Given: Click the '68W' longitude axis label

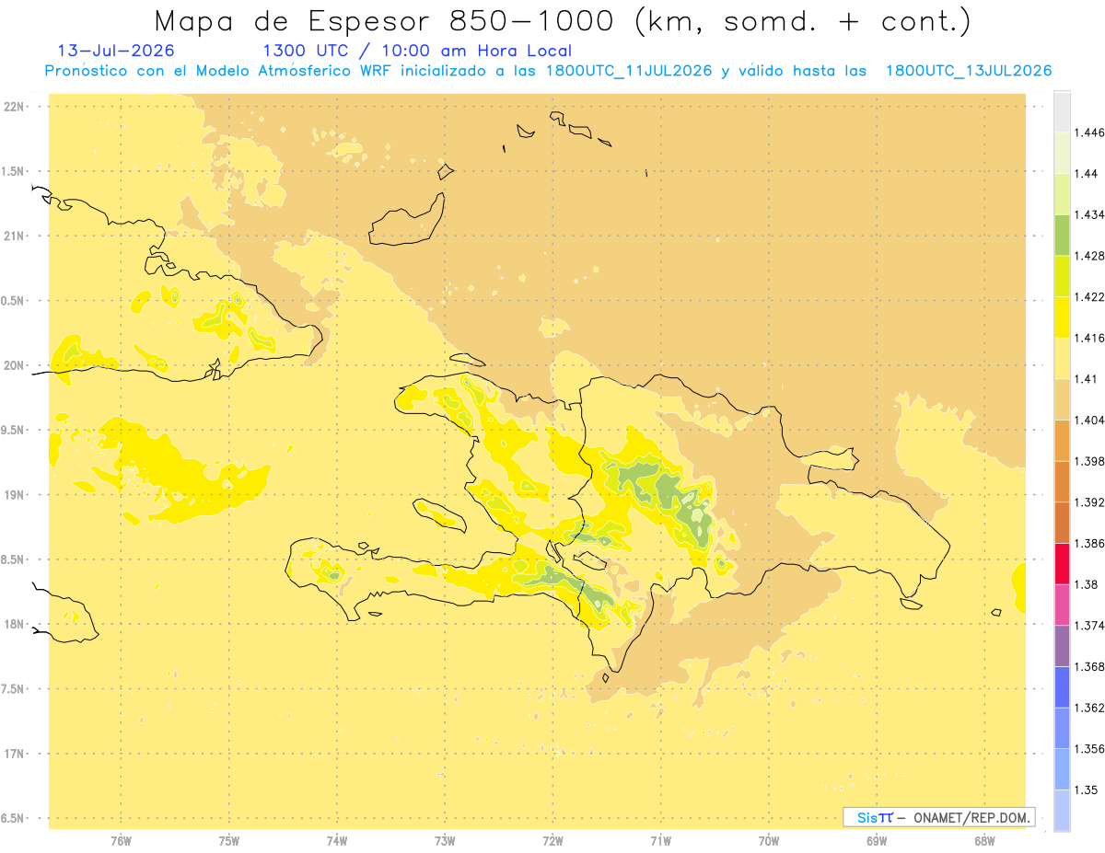Looking at the screenshot, I should pyautogui.click(x=984, y=841).
